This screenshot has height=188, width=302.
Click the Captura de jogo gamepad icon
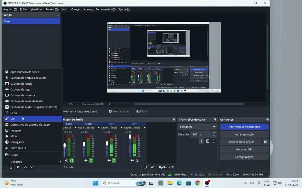pos(7,89)
